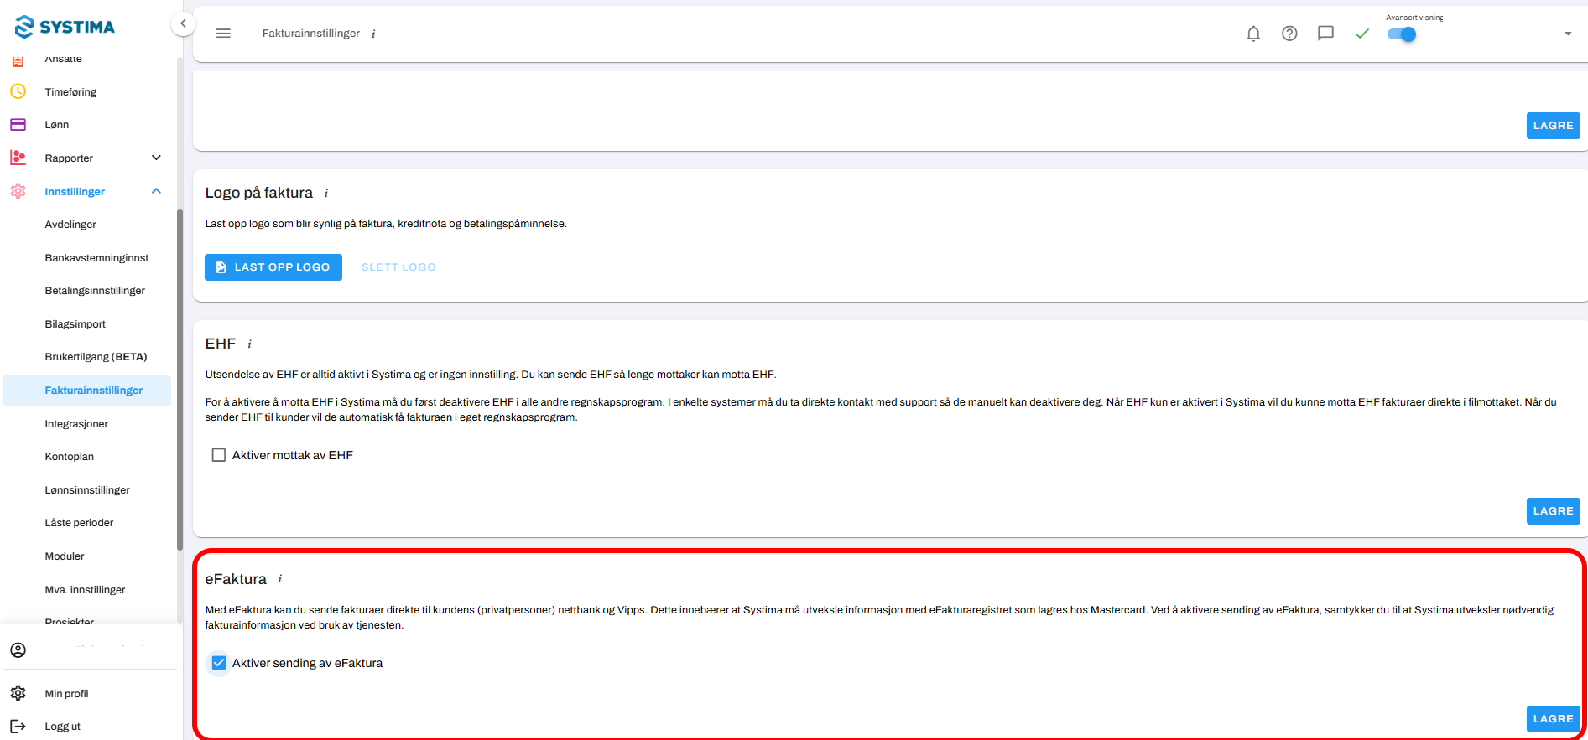Open the chat message icon

pyautogui.click(x=1325, y=34)
